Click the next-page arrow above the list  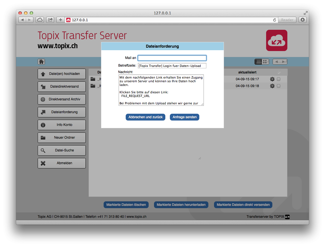(x=284, y=62)
